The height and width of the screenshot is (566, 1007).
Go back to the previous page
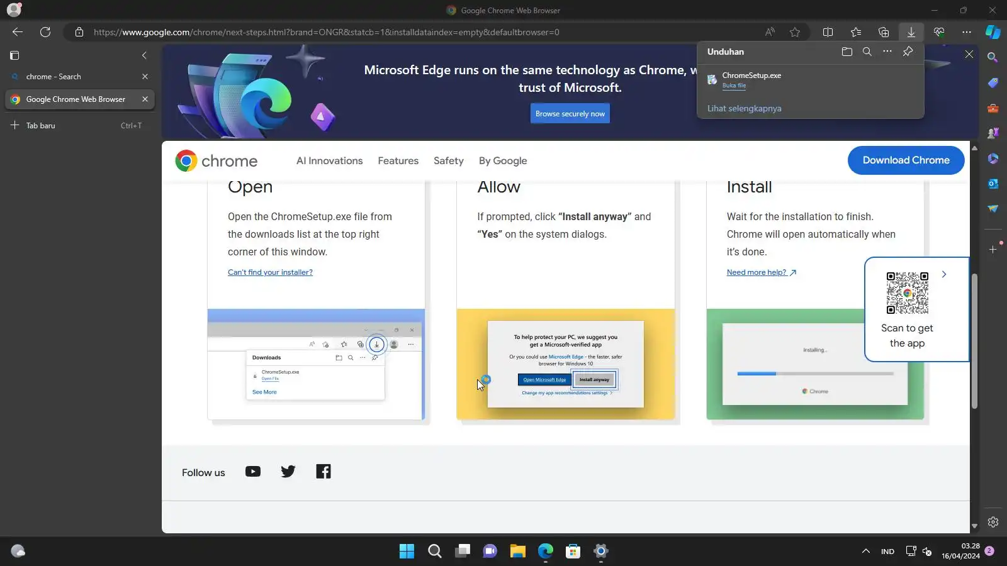18,32
